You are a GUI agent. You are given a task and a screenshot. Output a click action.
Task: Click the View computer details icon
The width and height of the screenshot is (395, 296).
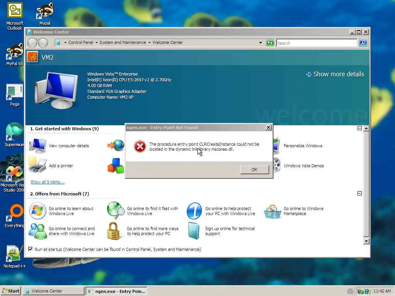point(37,145)
